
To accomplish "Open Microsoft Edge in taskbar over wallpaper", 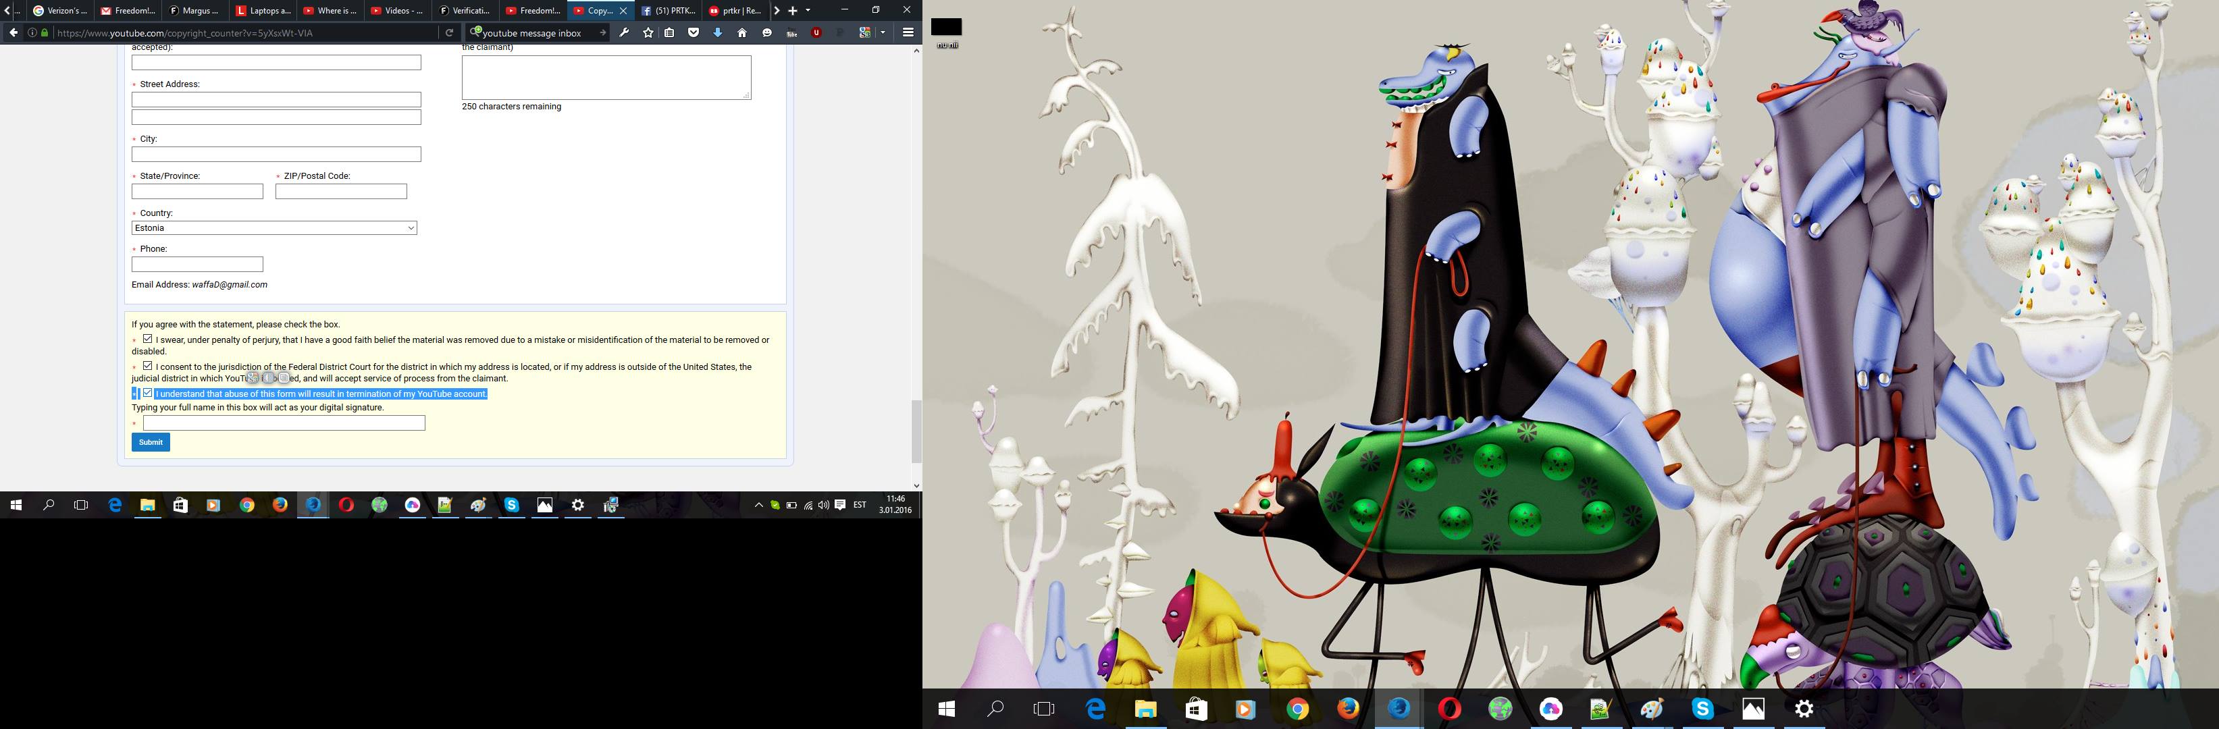I will tap(1095, 708).
